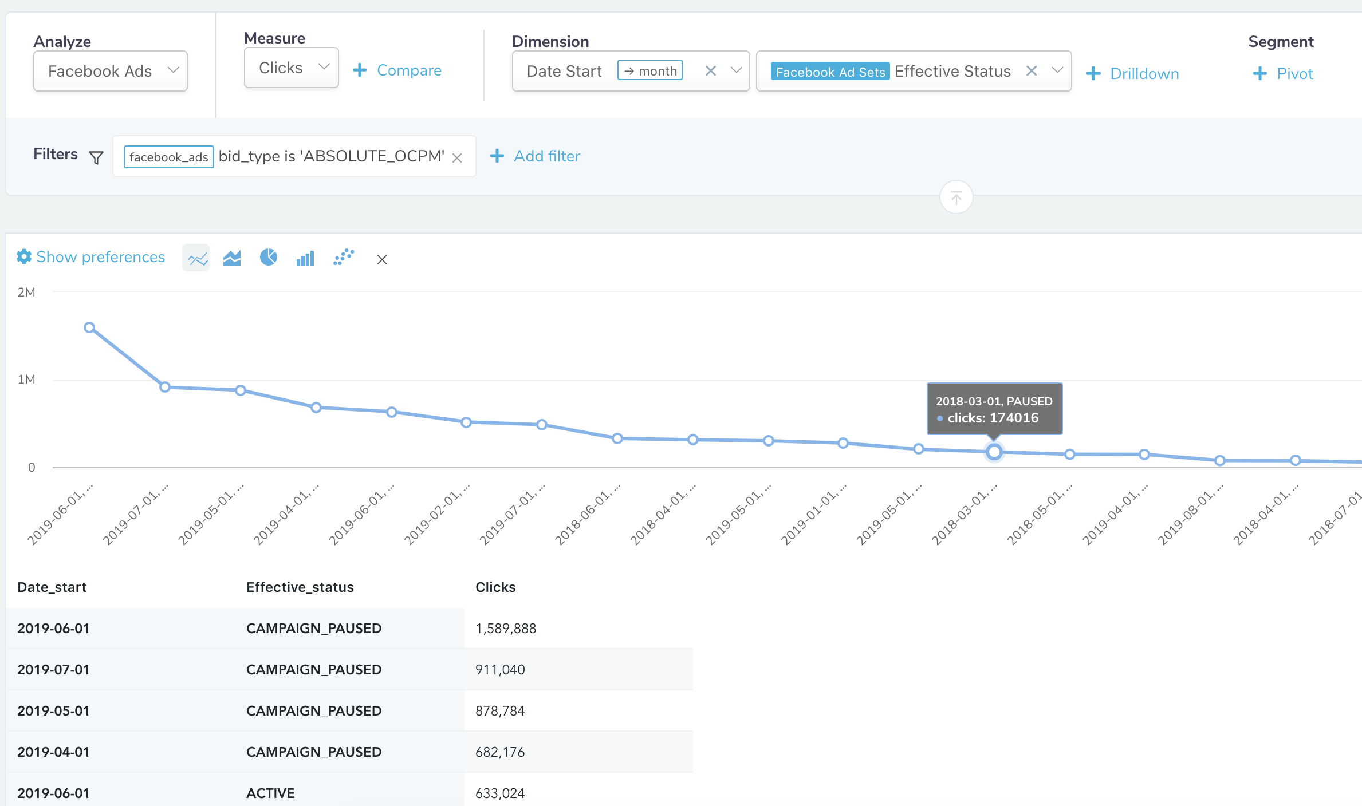1362x806 pixels.
Task: Click the Clicks column header
Action: point(495,587)
